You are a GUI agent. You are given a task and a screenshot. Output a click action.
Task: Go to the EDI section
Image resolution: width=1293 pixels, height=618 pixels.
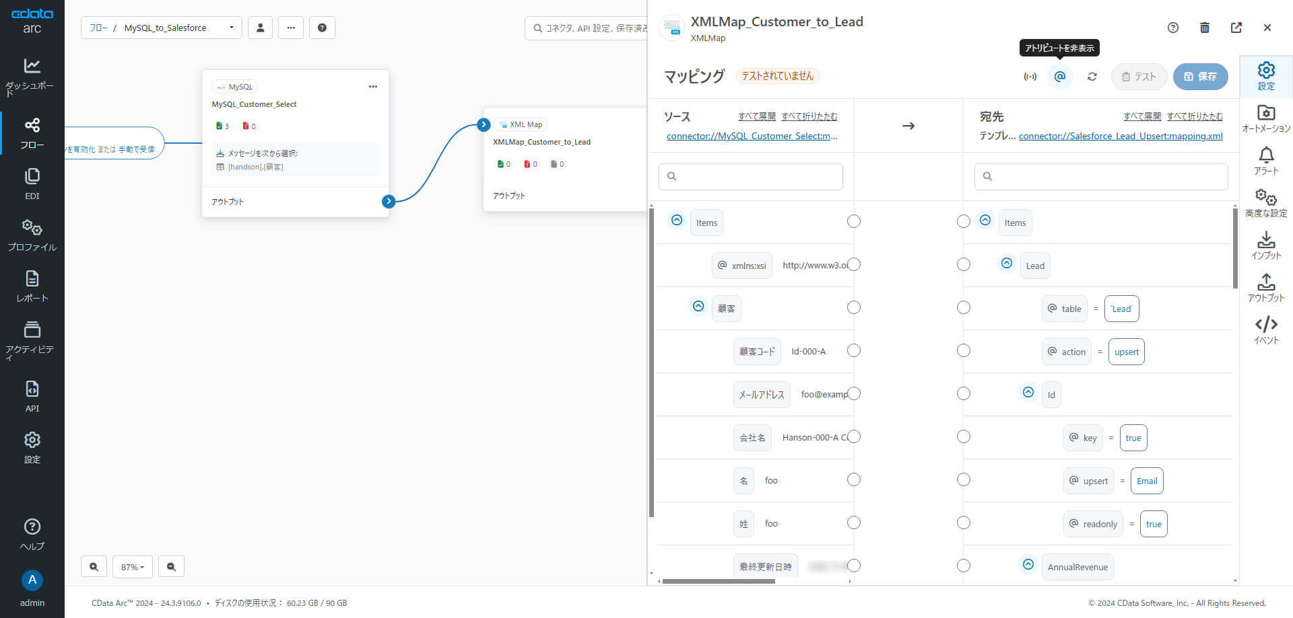pyautogui.click(x=32, y=184)
